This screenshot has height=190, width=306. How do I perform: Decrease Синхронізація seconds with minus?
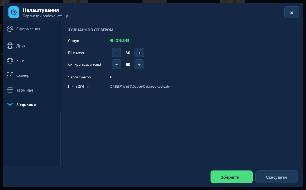coord(117,64)
